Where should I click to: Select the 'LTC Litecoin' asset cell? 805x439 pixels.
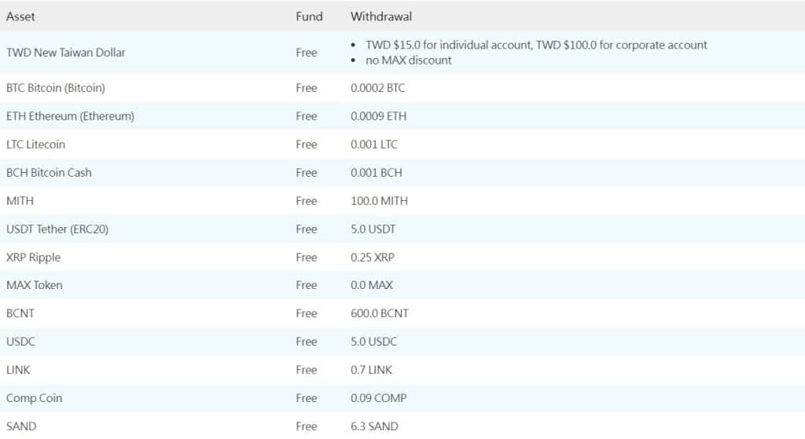point(35,145)
